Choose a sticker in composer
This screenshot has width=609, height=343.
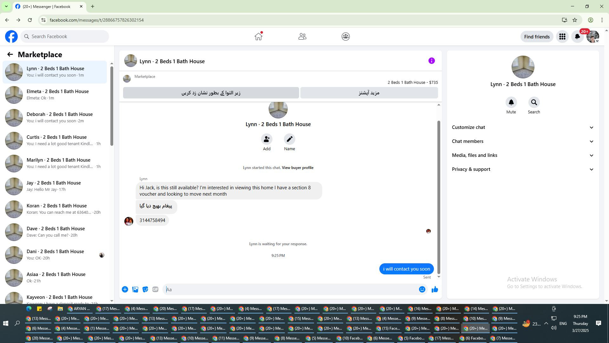point(145,289)
